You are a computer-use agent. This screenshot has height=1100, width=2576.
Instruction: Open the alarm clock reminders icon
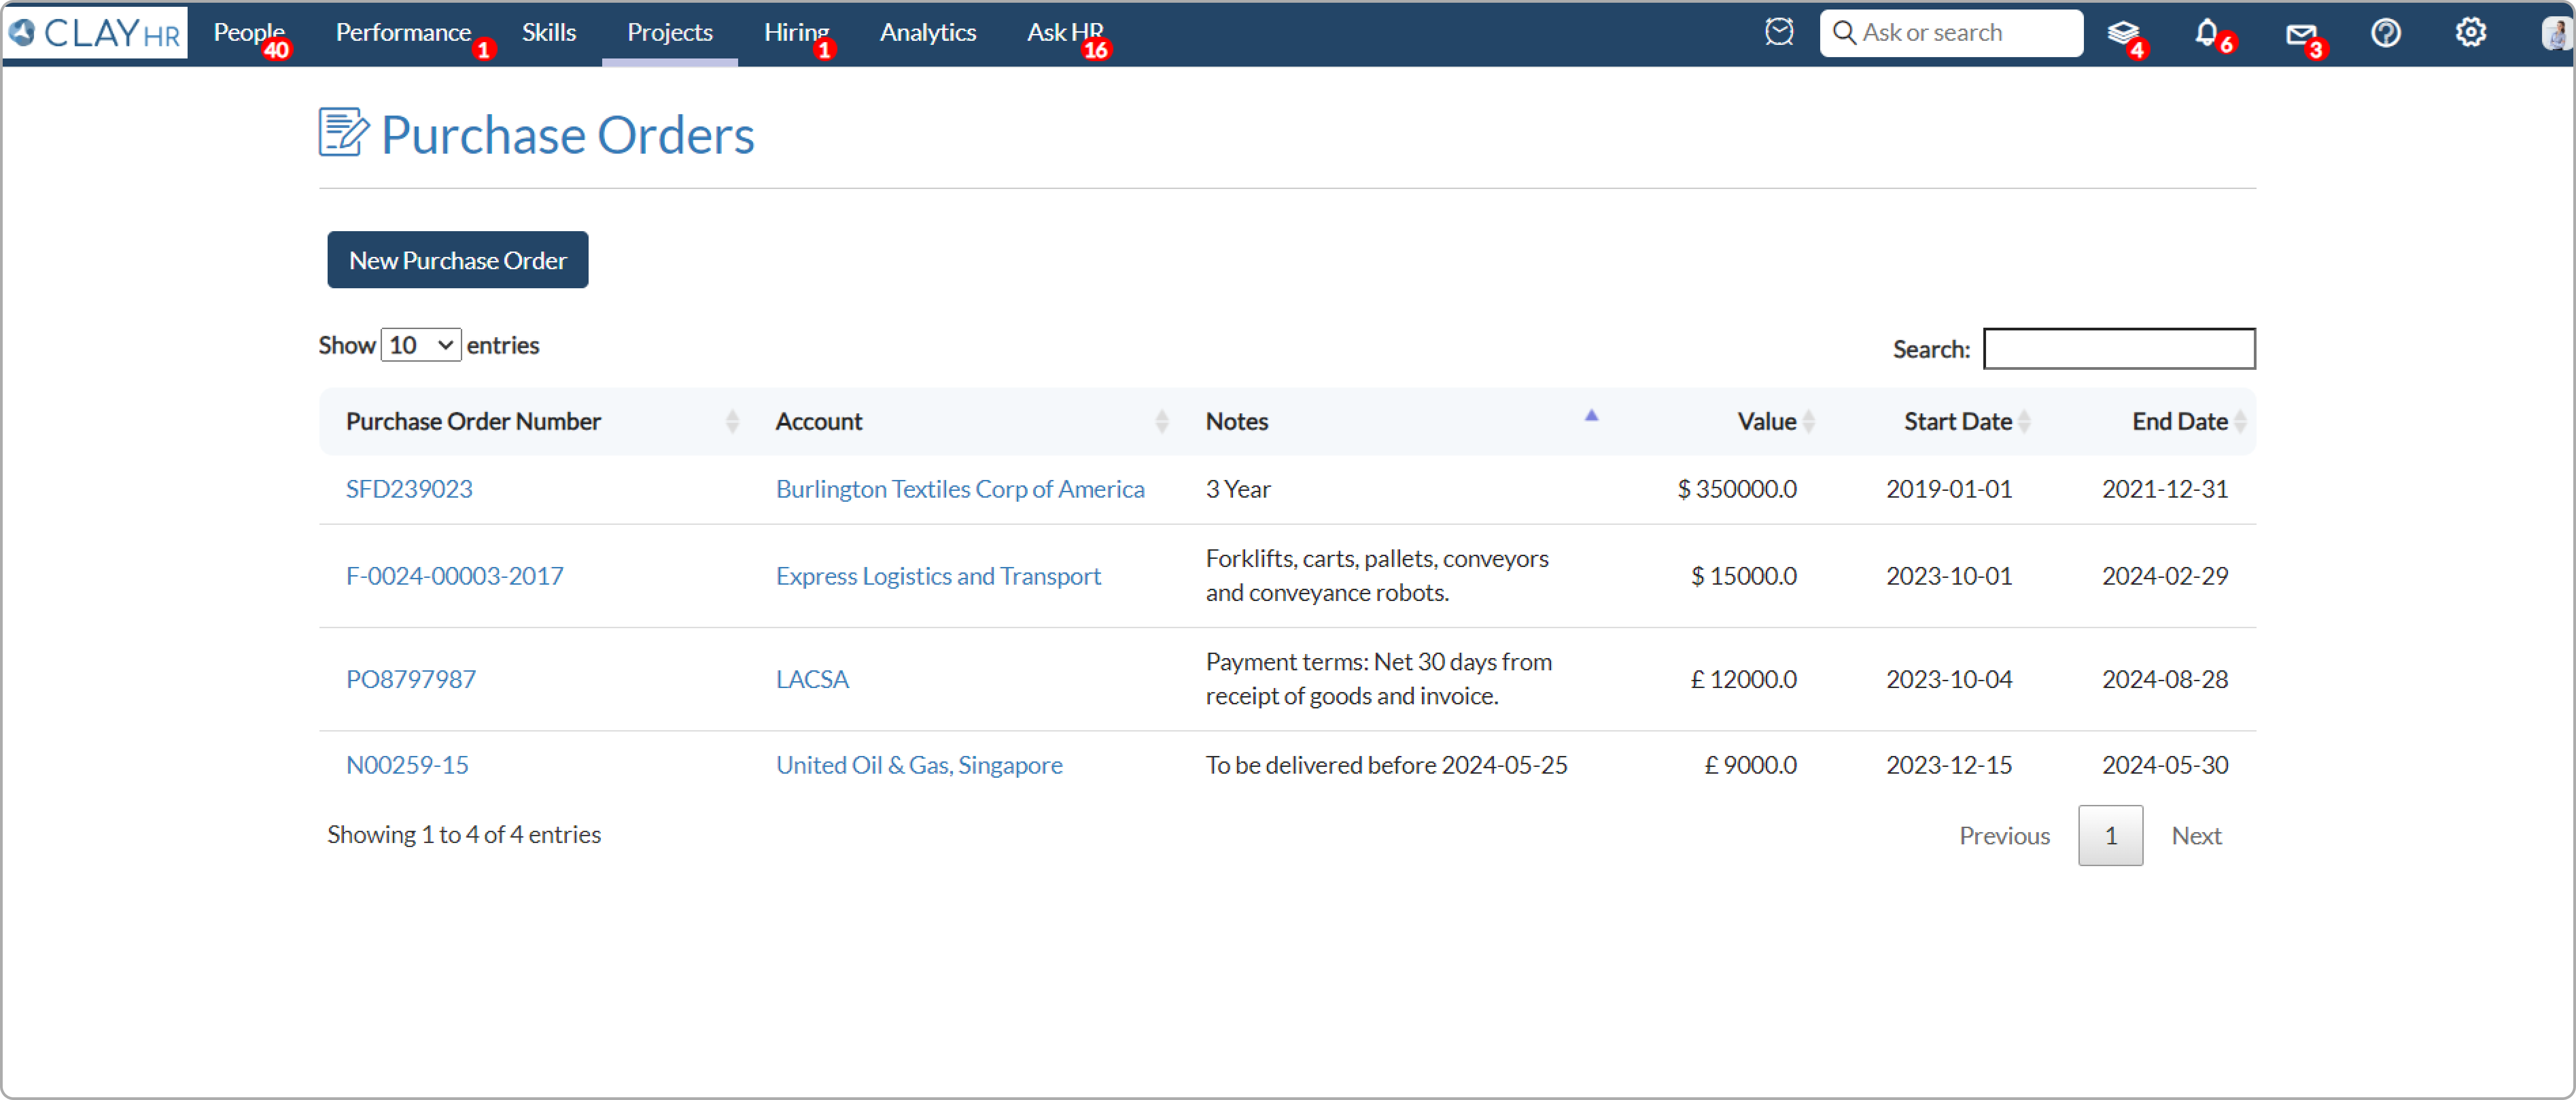coord(1779,32)
